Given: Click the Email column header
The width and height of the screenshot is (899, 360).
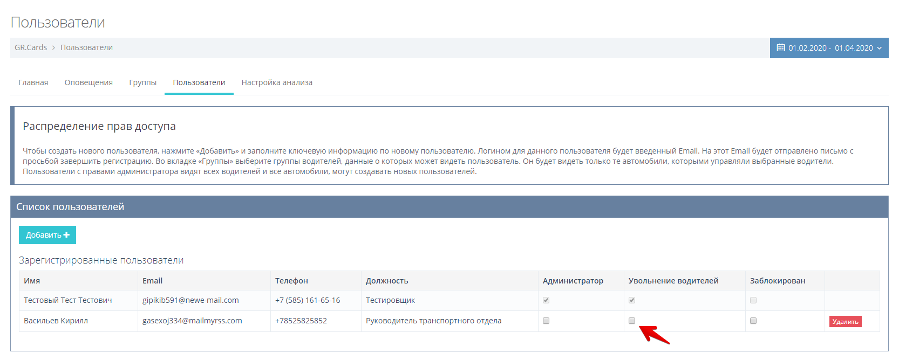Looking at the screenshot, I should [x=152, y=281].
